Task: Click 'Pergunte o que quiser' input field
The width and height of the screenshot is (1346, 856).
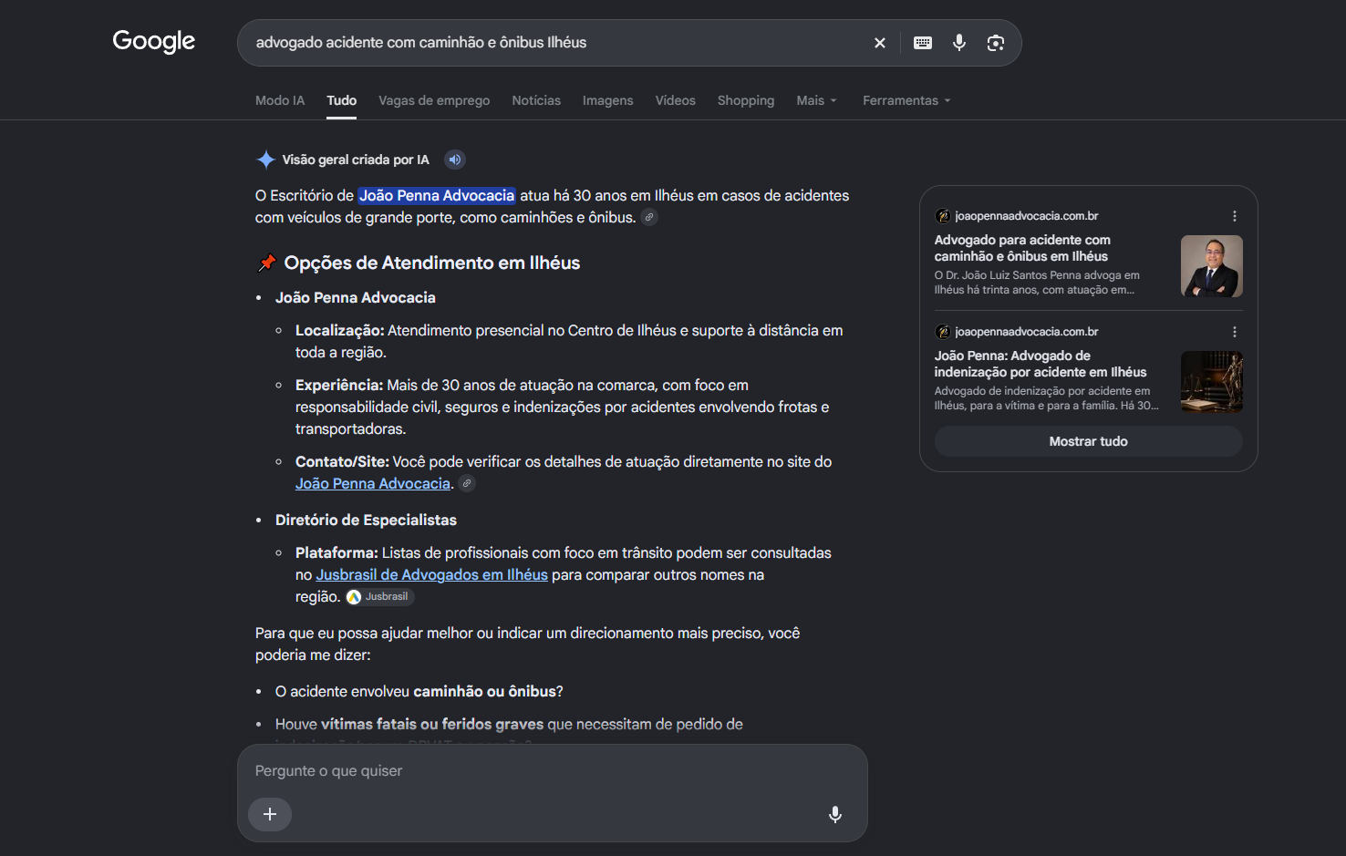Action: pyautogui.click(x=552, y=771)
